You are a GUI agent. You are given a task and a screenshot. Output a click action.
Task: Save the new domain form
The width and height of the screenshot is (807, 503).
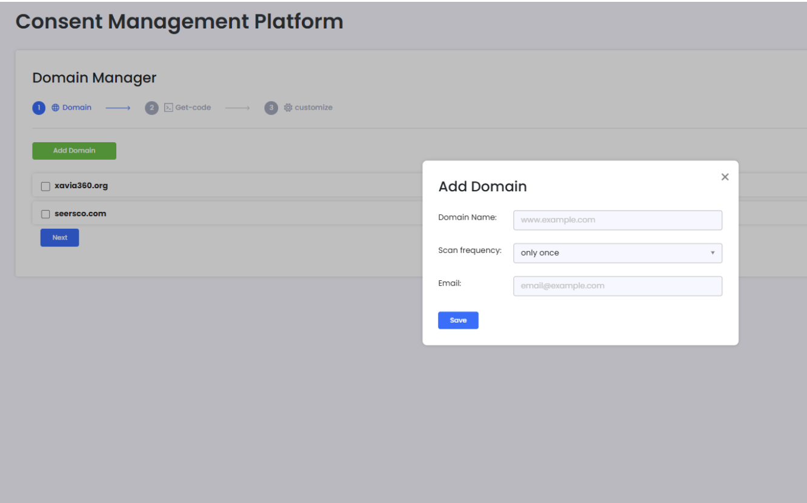pos(458,320)
